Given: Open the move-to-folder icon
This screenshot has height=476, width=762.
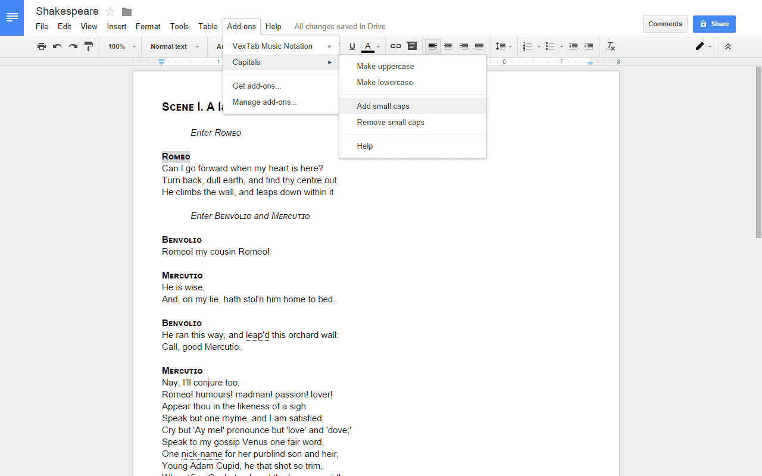Looking at the screenshot, I should point(127,12).
